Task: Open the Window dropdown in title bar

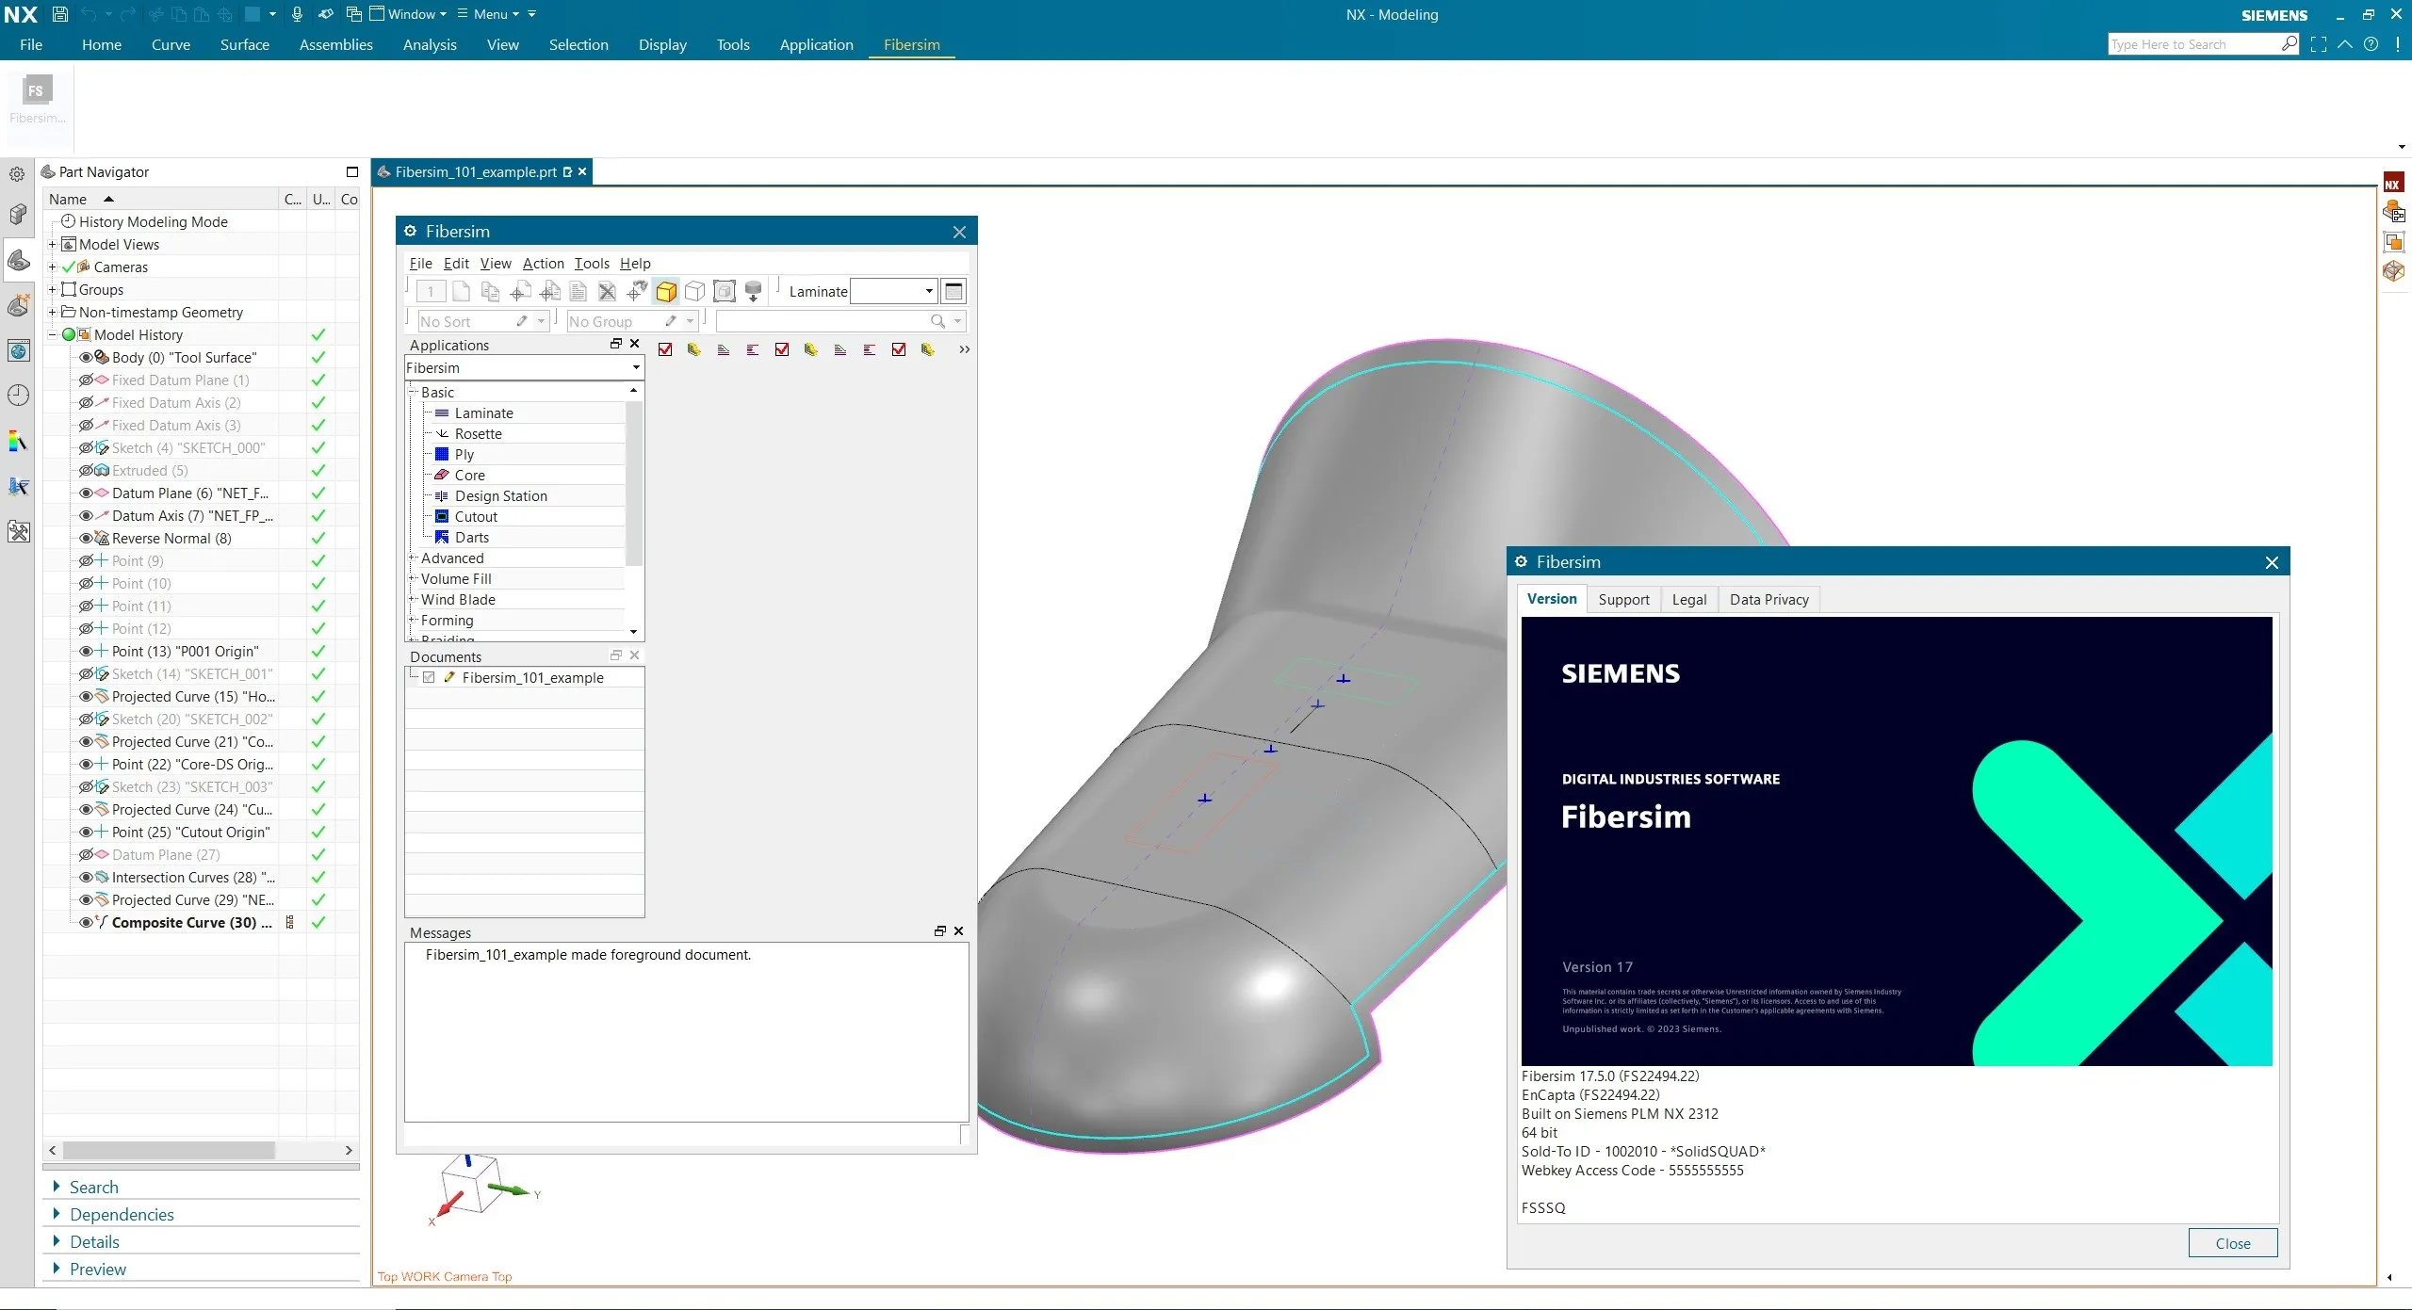Action: [408, 14]
